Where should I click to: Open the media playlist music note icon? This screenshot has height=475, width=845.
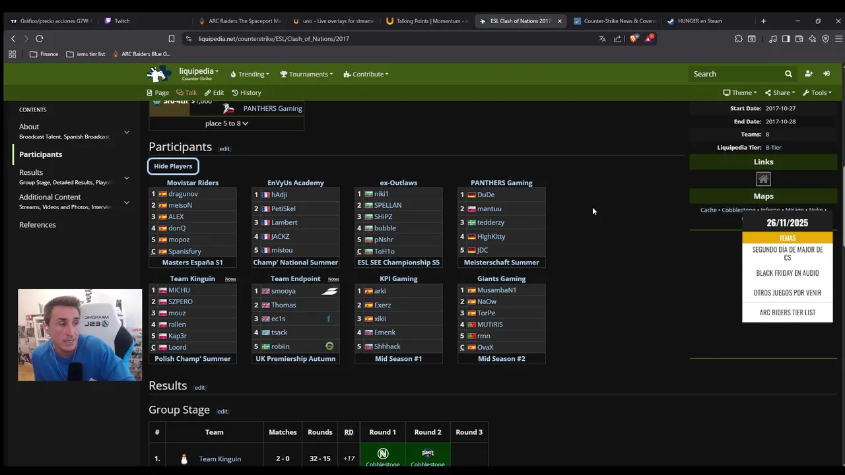point(772,39)
